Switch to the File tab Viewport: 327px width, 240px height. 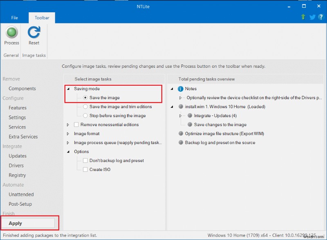click(x=15, y=18)
